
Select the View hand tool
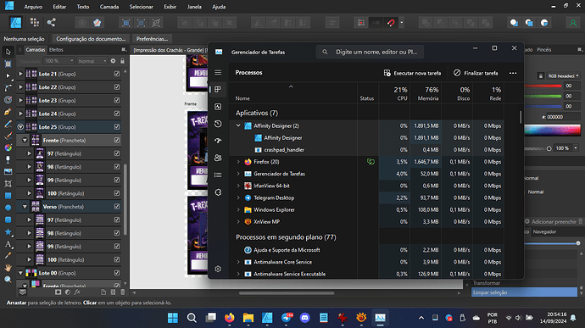[x=8, y=268]
